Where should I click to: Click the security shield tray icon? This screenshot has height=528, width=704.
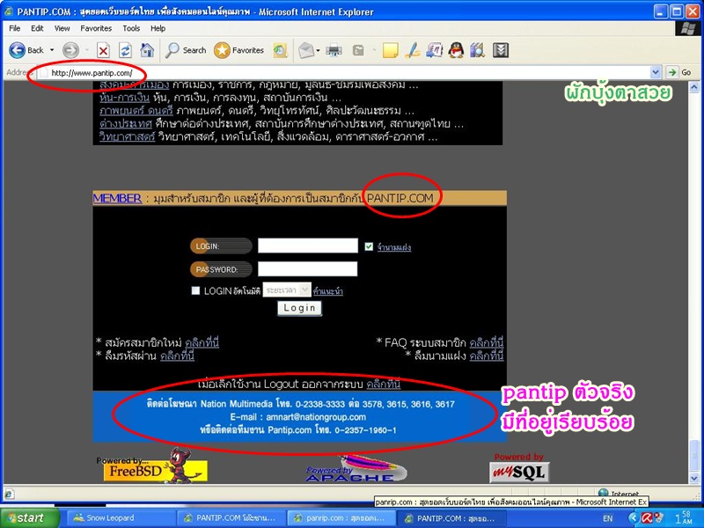coord(658,517)
